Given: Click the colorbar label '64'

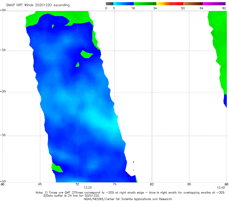Looking at the screenshot, I should click(x=201, y=8).
